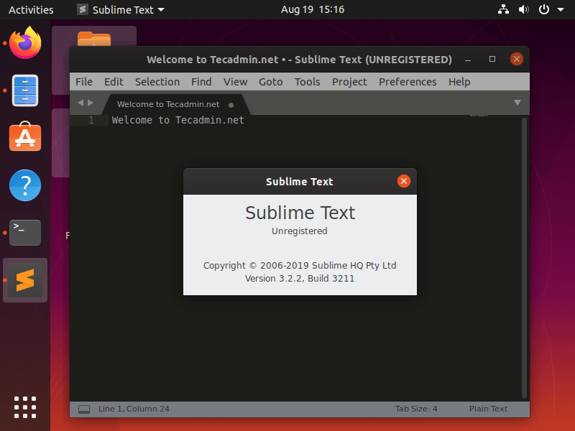Viewport: 575px width, 431px height.
Task: Toggle the side bar status icon
Action: coord(84,409)
